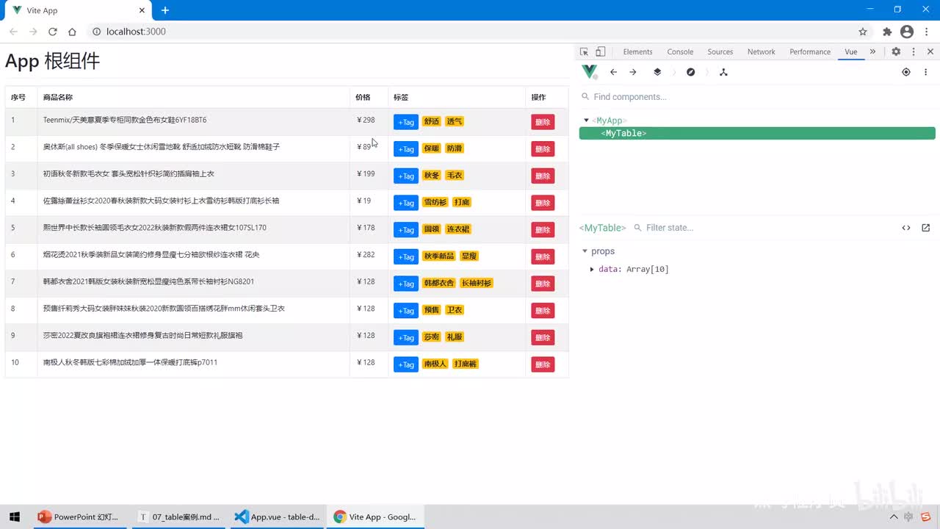Select the MyApp component
The height and width of the screenshot is (529, 940).
point(610,120)
